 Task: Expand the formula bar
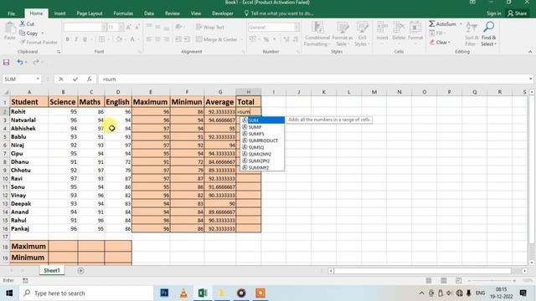[x=530, y=79]
